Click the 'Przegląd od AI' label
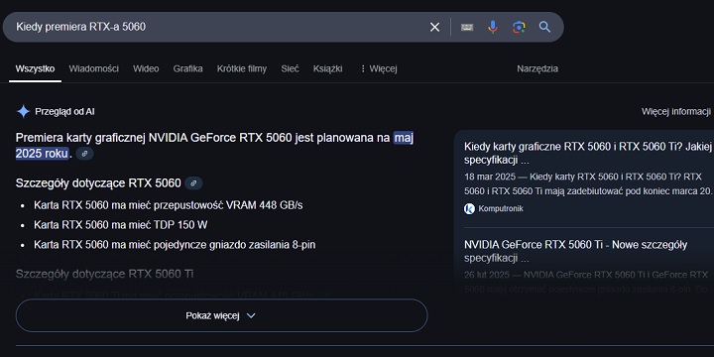Viewport: 714px width, 357px height. coord(64,111)
